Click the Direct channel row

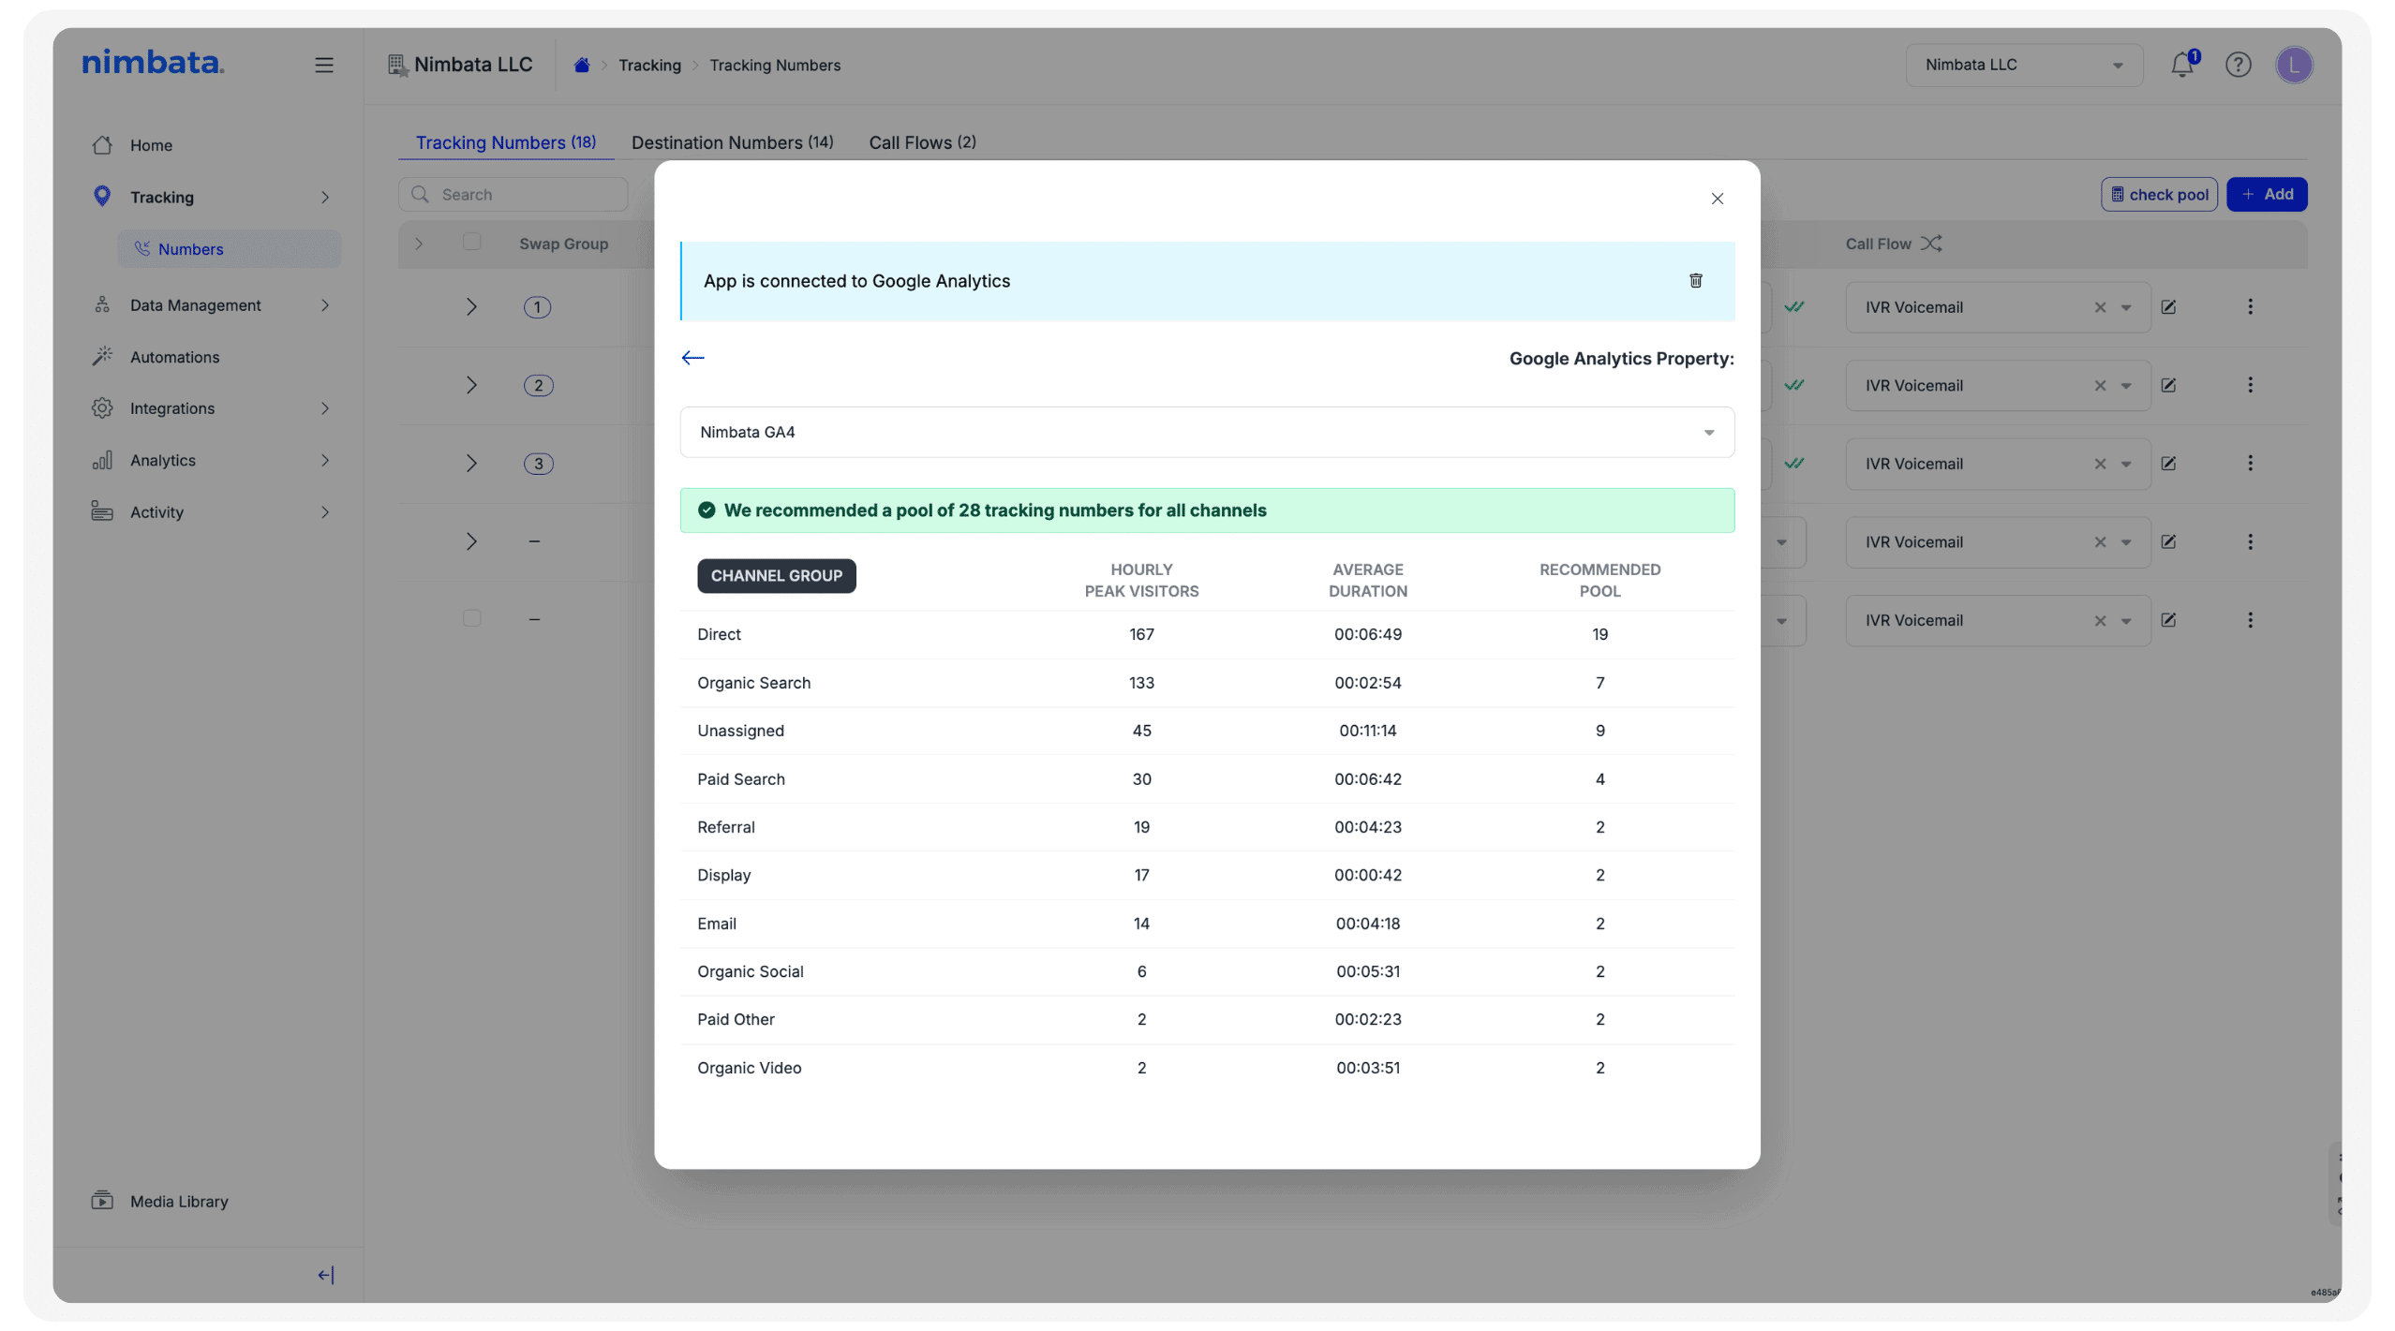click(1207, 634)
